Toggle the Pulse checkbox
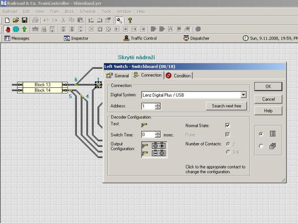Screen dimensions: 298x223 (x=227, y=135)
